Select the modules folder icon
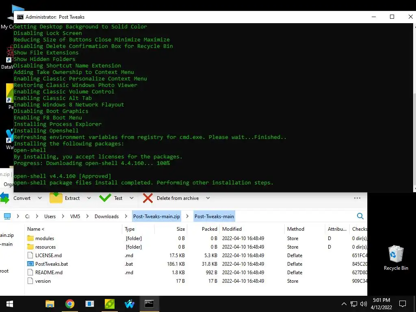The height and width of the screenshot is (312, 416). coord(30,238)
